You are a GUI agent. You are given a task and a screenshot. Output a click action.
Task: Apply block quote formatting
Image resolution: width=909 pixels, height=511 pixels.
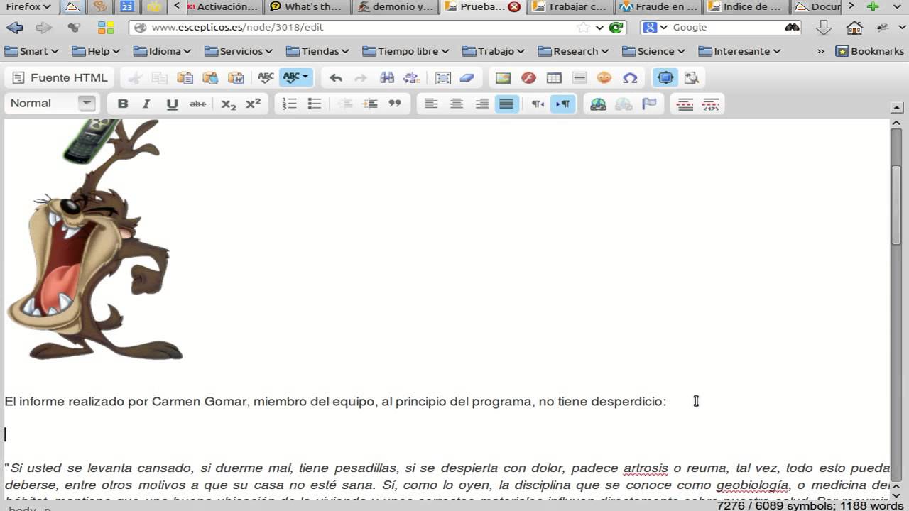tap(395, 104)
